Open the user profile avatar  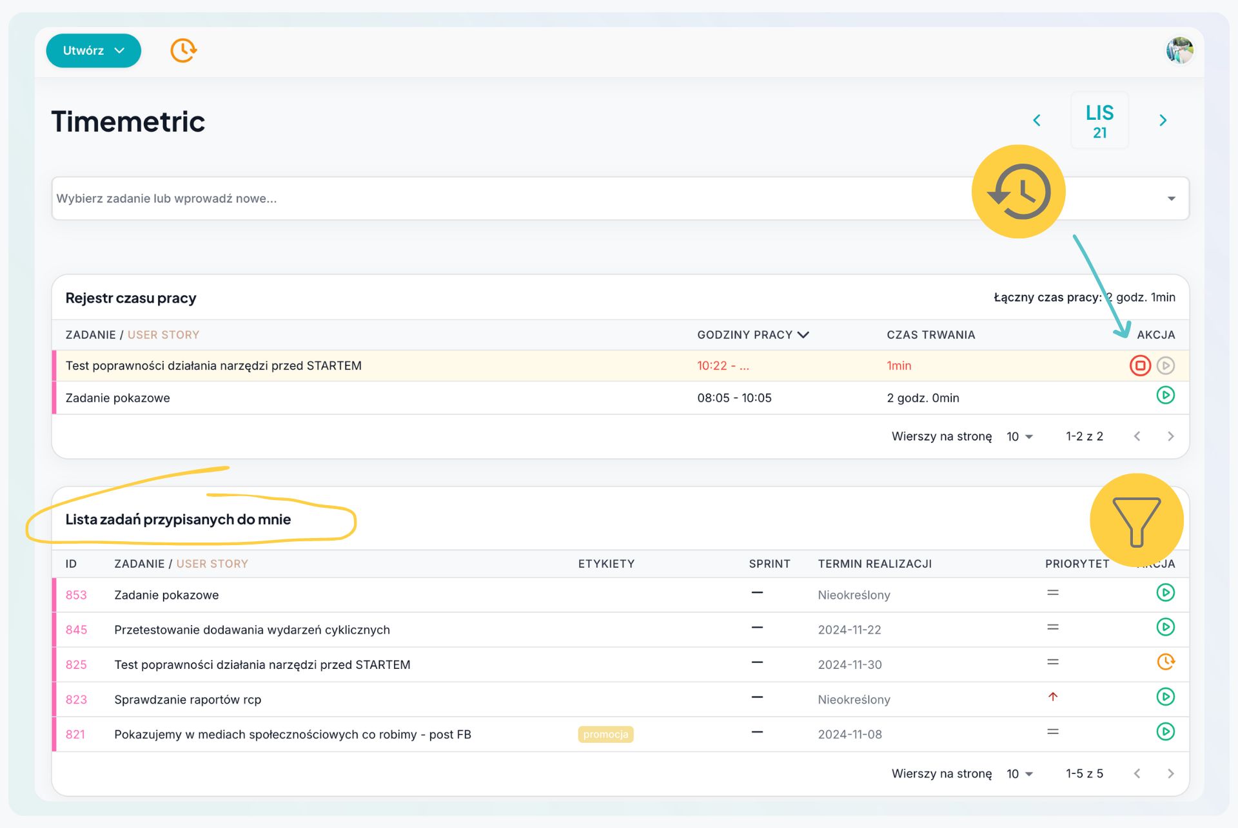point(1179,50)
